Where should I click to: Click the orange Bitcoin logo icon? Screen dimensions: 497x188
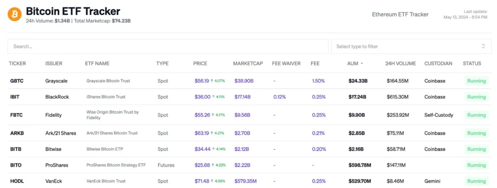coord(15,14)
